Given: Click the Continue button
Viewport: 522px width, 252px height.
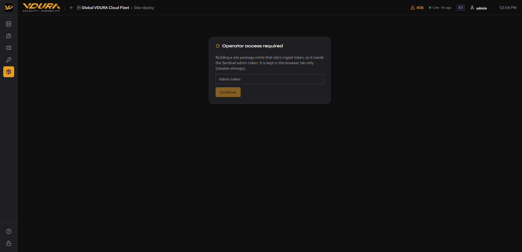Looking at the screenshot, I should click(x=228, y=92).
